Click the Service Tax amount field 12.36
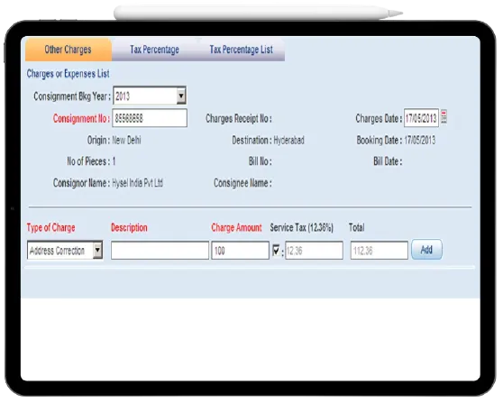 (x=314, y=251)
